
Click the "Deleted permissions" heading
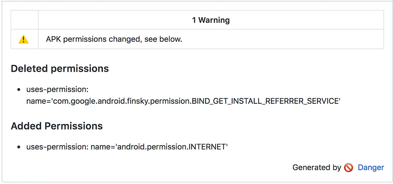[x=60, y=68]
